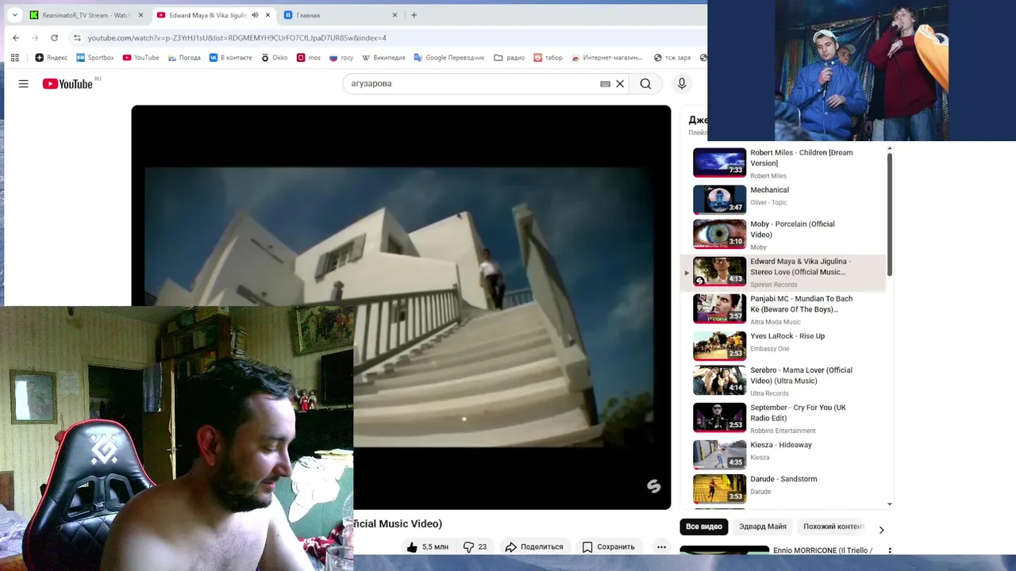This screenshot has width=1016, height=571.
Task: Select Panjabi MC - Mundian To Bach Ke
Action: pyautogui.click(x=782, y=309)
